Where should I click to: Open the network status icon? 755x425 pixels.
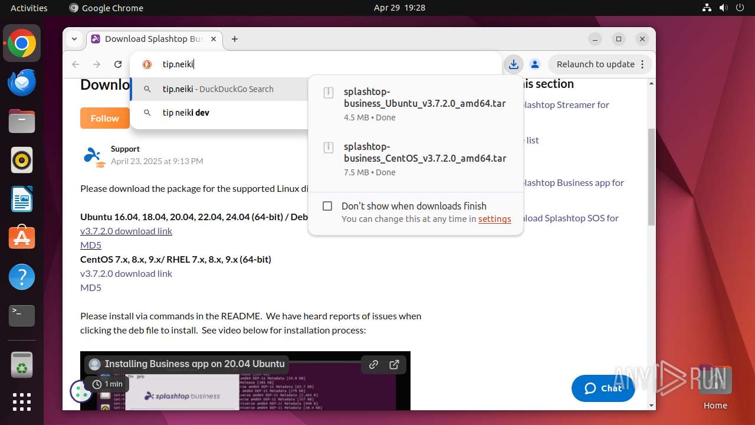point(707,8)
